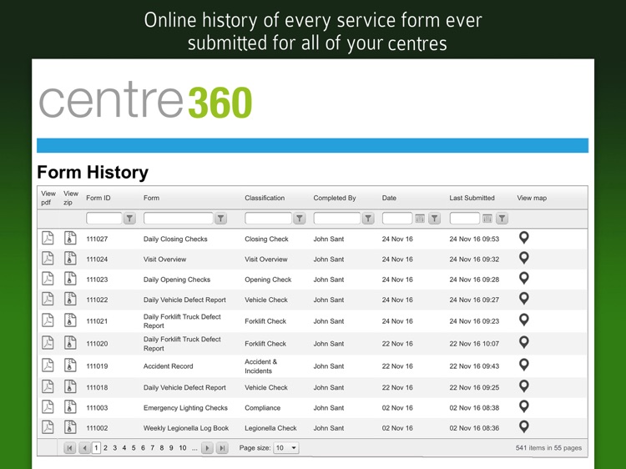Go to the previous page
626x469 pixels.
84,448
